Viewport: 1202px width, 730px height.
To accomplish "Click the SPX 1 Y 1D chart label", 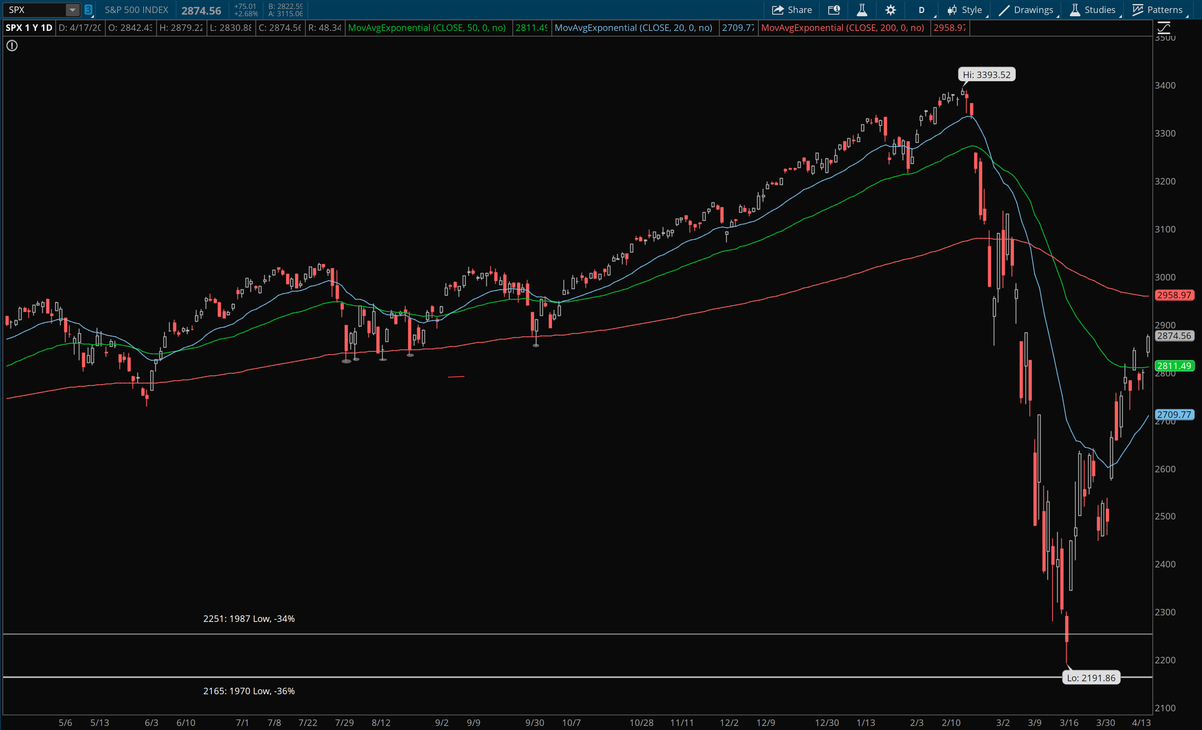I will pyautogui.click(x=29, y=28).
